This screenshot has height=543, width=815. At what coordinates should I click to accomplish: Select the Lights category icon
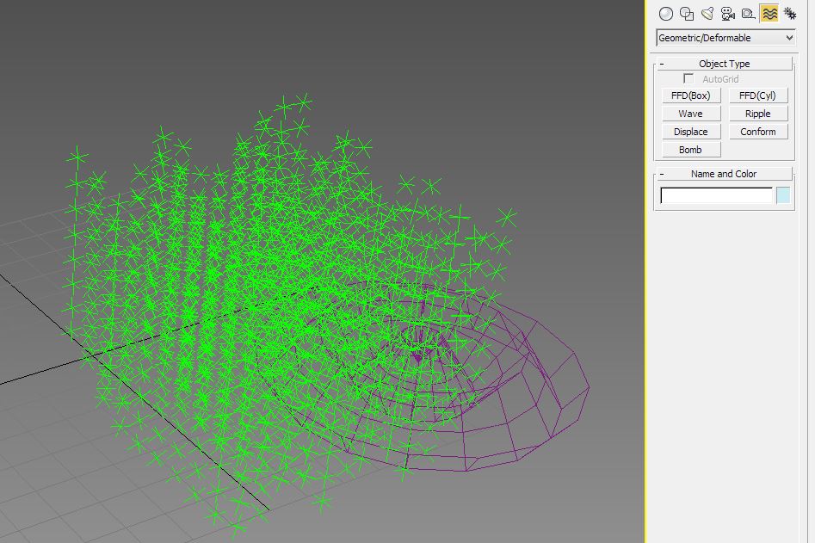pos(707,14)
